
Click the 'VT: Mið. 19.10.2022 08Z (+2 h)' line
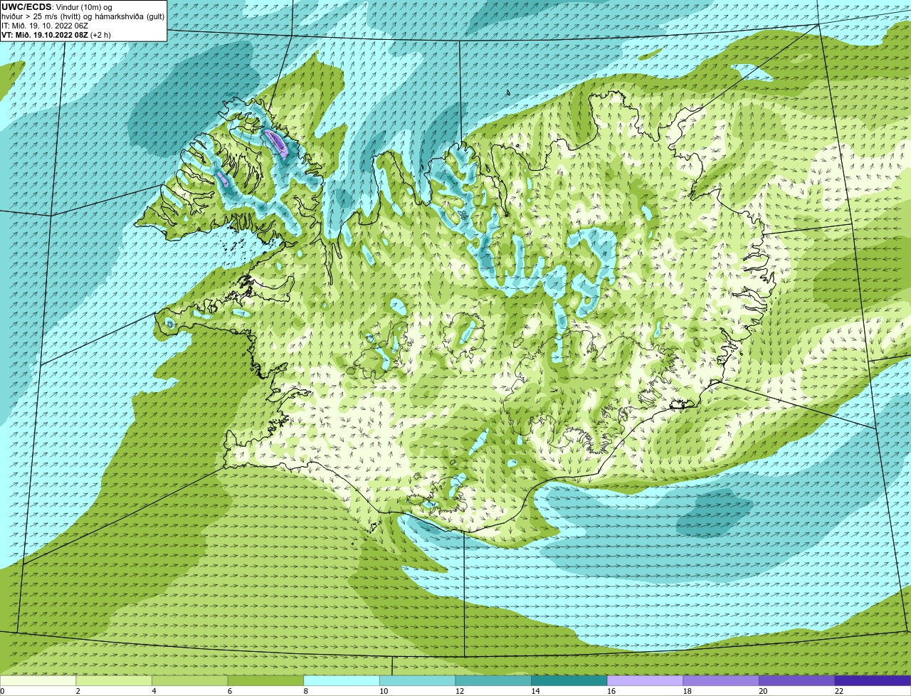click(x=56, y=34)
